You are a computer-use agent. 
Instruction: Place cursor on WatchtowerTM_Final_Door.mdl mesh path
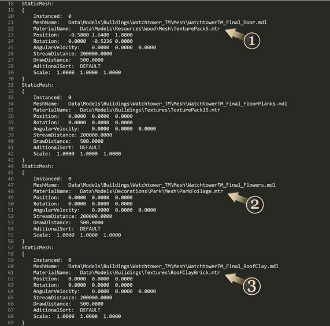pos(168,23)
